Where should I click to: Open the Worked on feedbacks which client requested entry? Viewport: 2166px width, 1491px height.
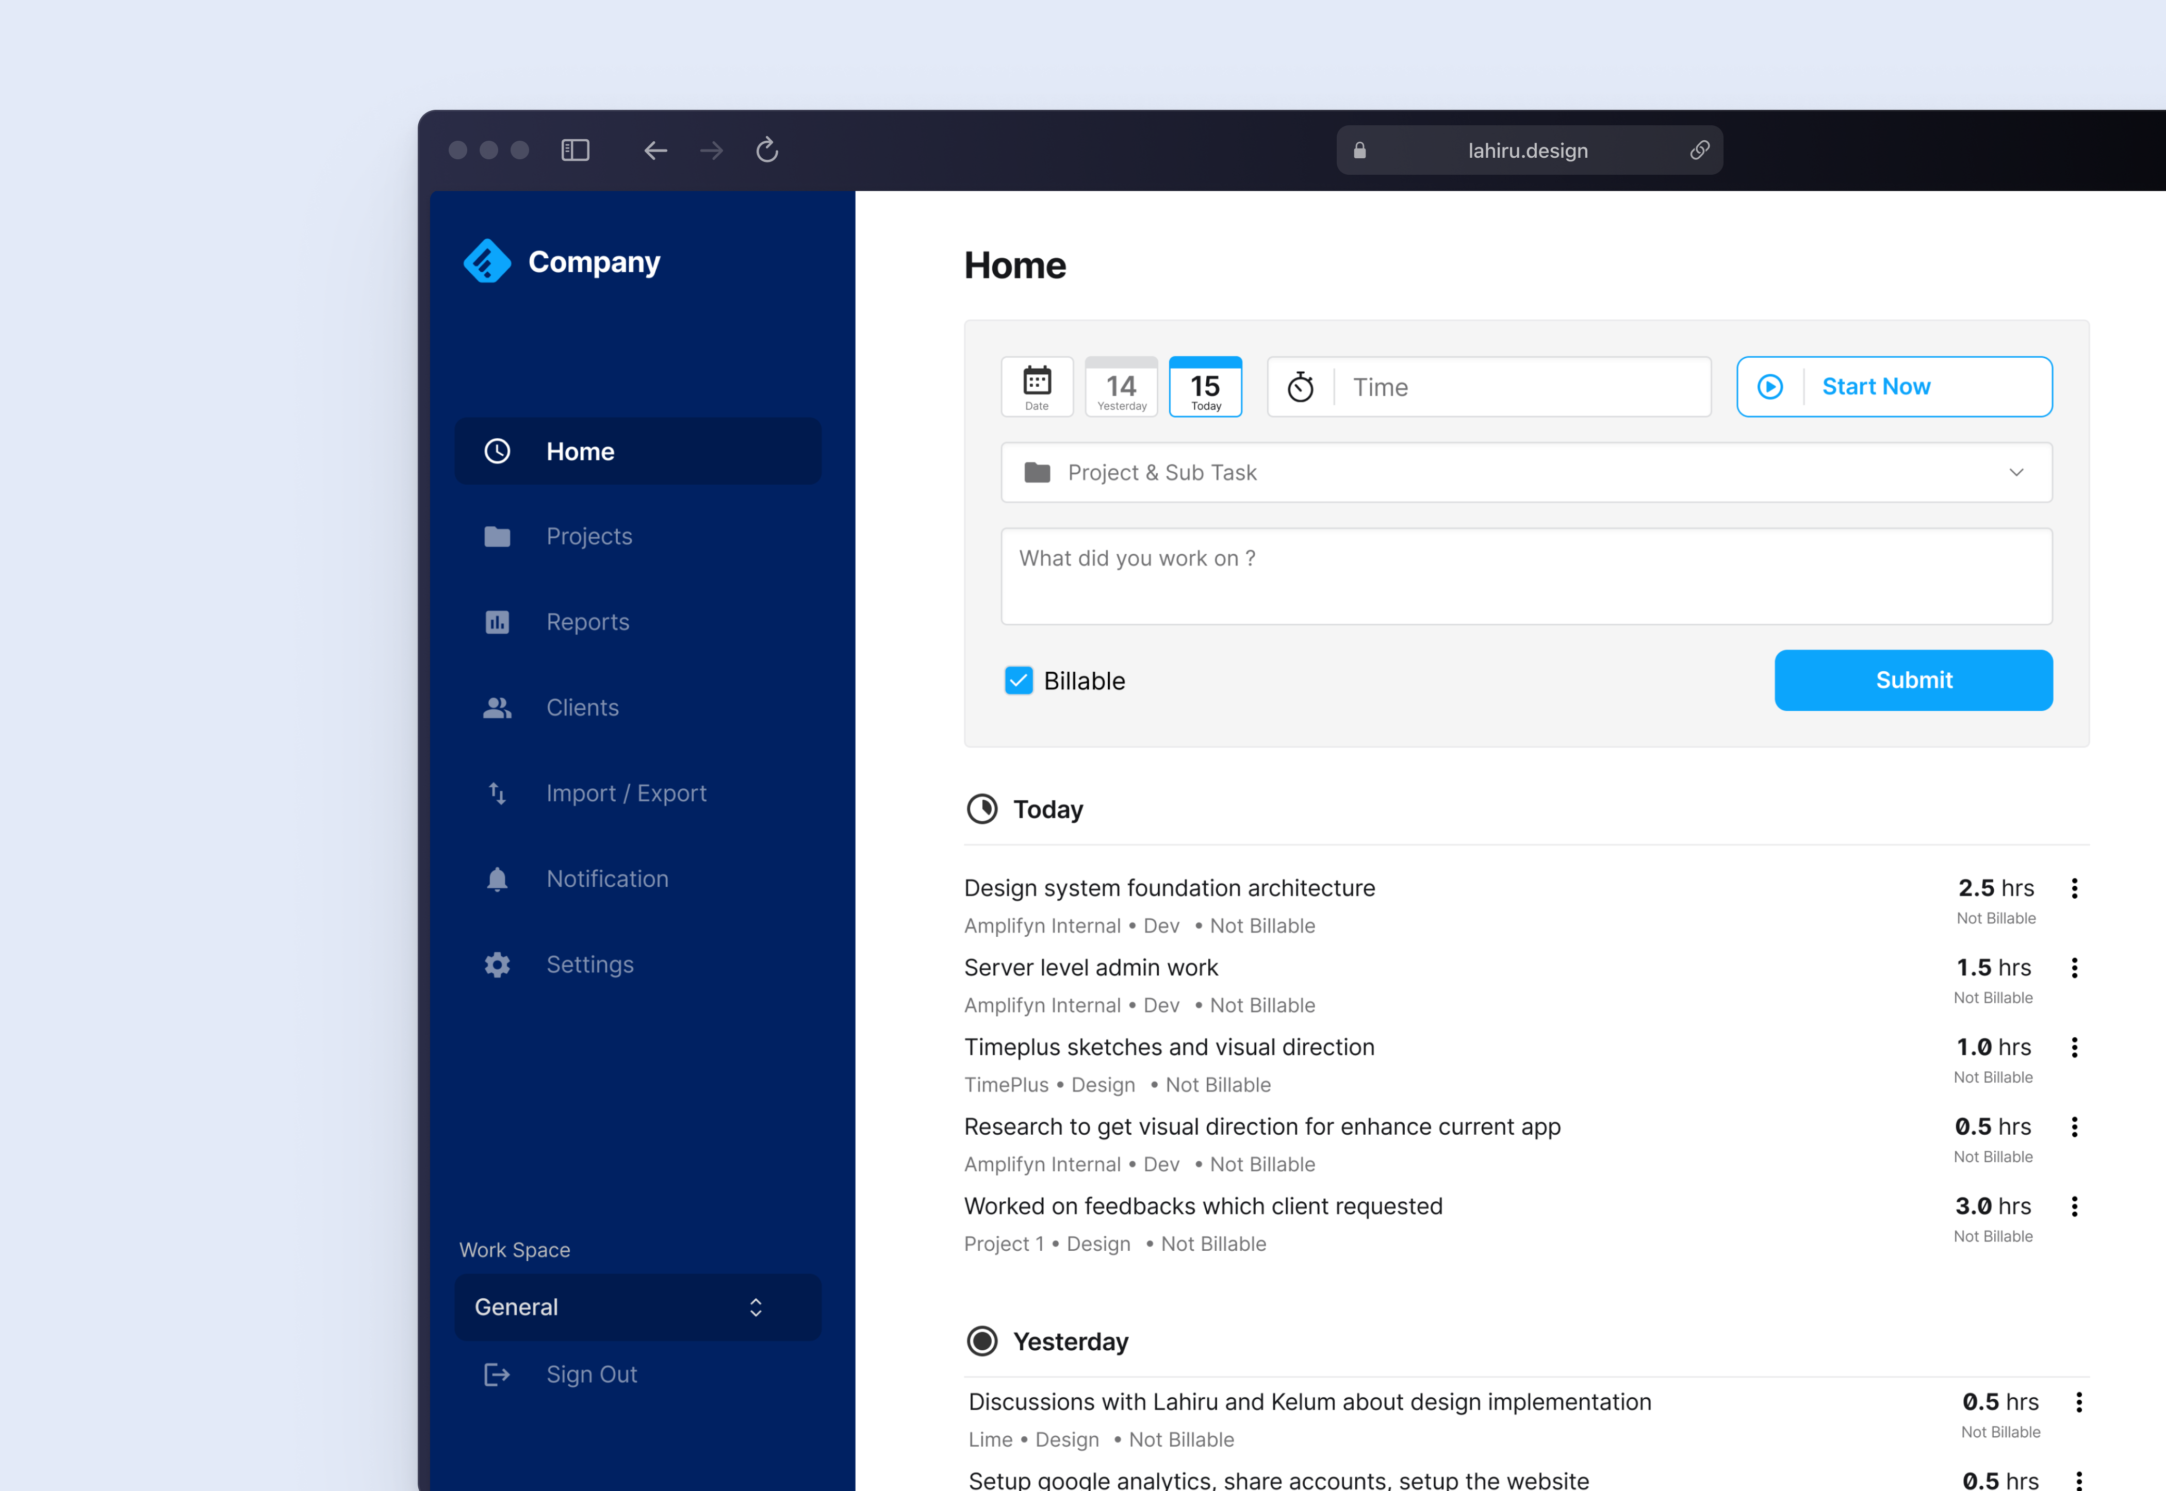click(x=1203, y=1206)
